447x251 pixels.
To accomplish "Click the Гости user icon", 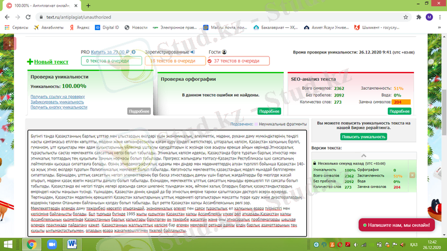I will [x=225, y=52].
